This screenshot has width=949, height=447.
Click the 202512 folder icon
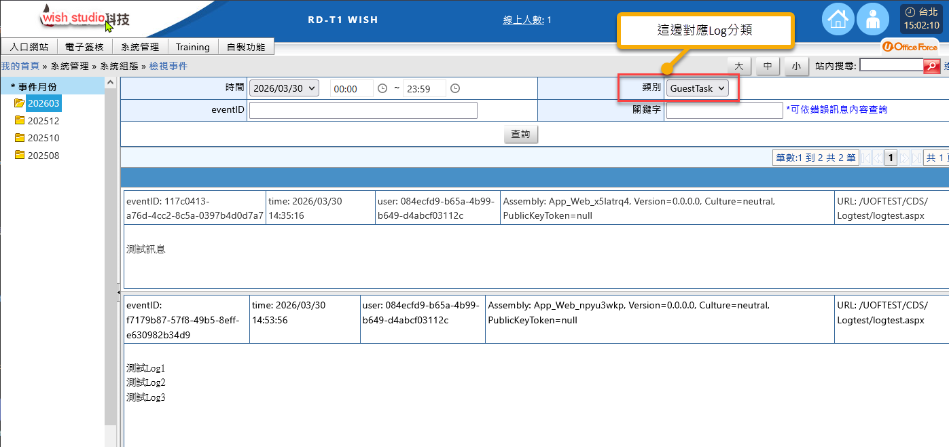click(20, 121)
